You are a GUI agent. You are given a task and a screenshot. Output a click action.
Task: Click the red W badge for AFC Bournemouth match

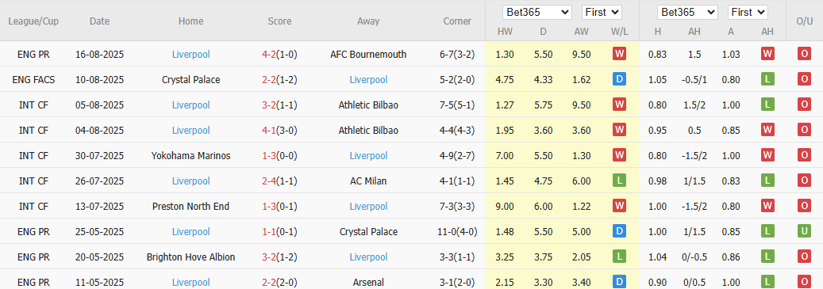(619, 54)
